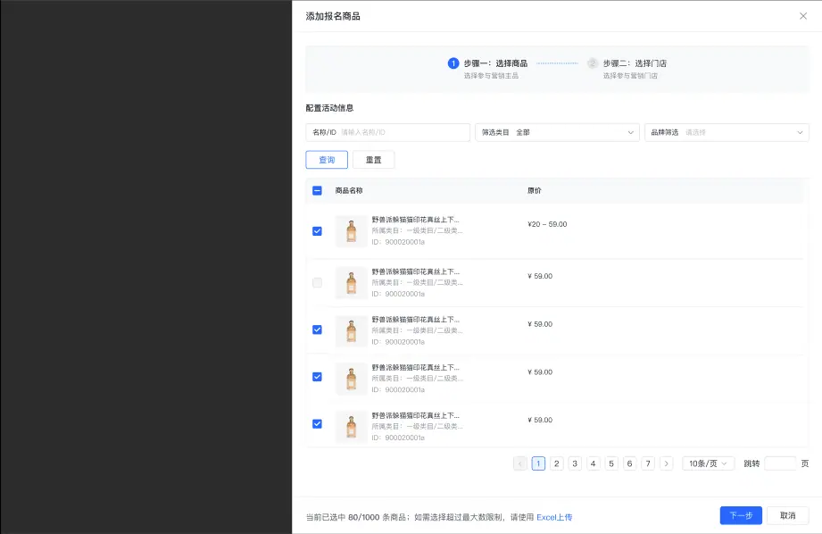The width and height of the screenshot is (822, 534).
Task: Select page 5 in pagination
Action: 611,463
